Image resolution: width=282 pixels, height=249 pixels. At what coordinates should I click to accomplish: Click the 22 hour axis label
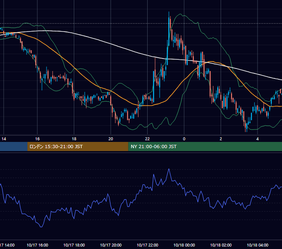coord(148,139)
